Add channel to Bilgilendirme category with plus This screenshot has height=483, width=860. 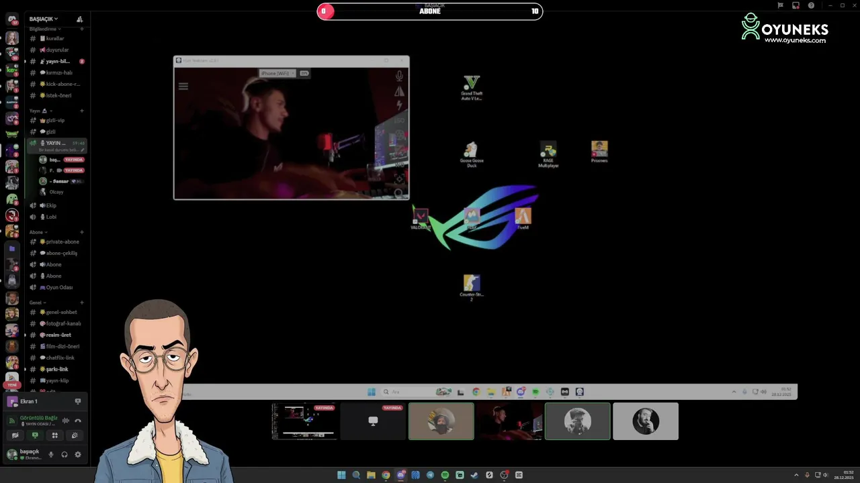pyautogui.click(x=82, y=29)
